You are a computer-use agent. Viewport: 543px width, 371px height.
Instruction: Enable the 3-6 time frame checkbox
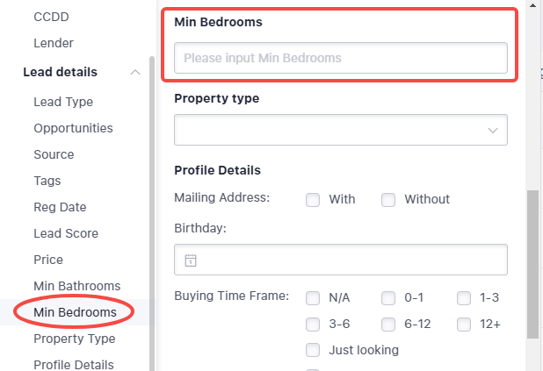[313, 325]
